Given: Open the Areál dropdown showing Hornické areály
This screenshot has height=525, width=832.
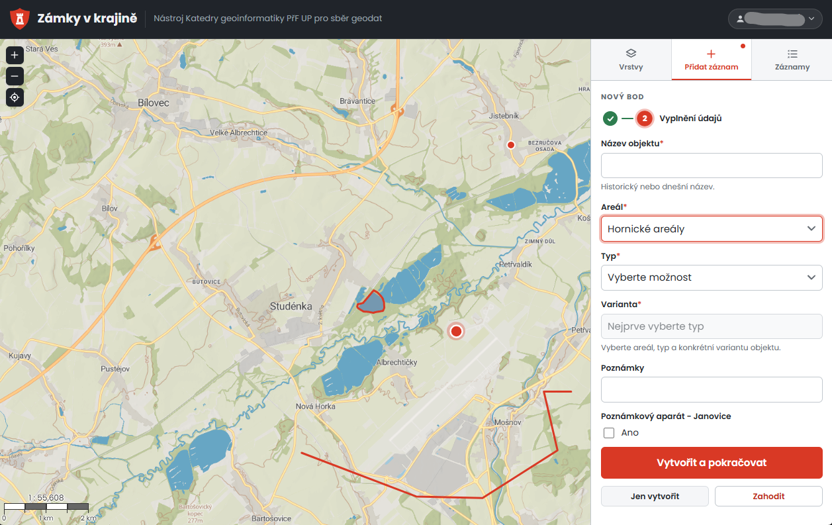Looking at the screenshot, I should (712, 229).
